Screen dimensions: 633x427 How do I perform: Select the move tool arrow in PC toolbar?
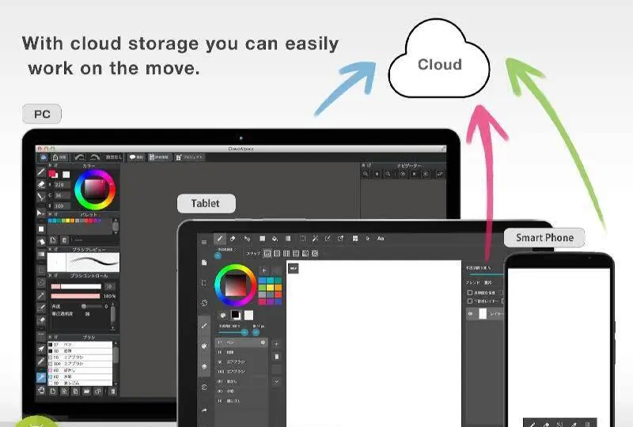click(x=41, y=213)
